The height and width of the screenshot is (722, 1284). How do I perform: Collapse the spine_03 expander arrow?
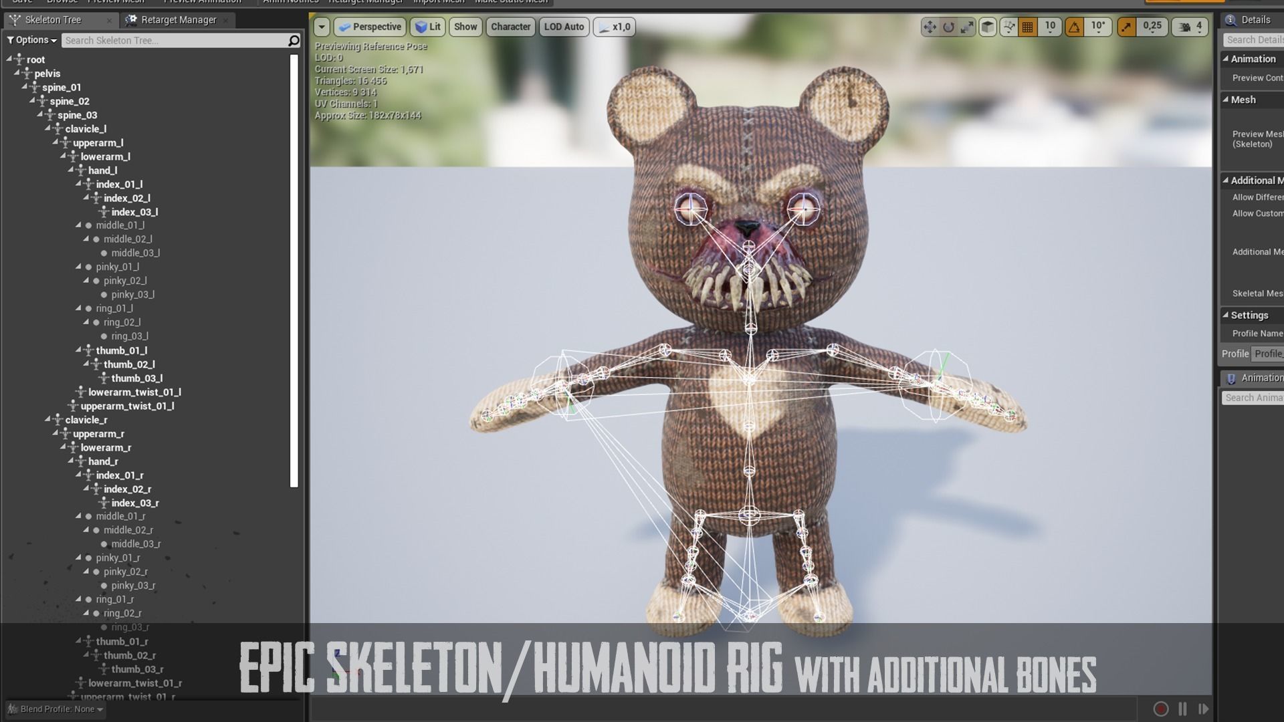(x=40, y=114)
